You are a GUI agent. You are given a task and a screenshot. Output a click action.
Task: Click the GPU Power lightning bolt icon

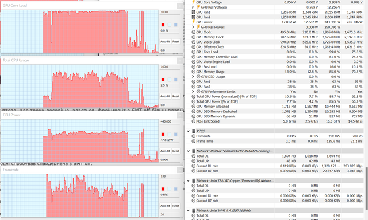pos(193,22)
